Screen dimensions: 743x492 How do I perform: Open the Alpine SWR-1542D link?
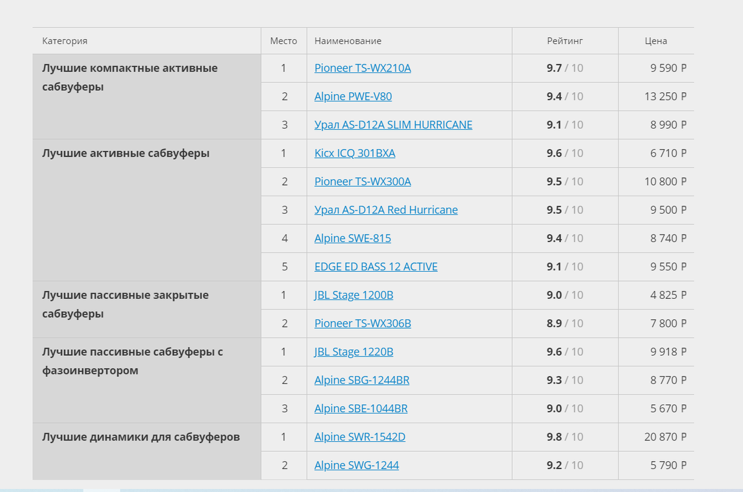360,438
